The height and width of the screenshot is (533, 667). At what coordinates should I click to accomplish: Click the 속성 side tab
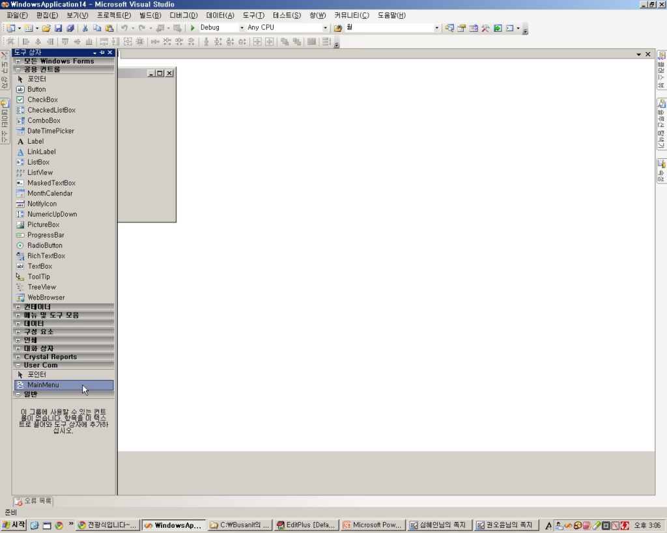coord(661,171)
